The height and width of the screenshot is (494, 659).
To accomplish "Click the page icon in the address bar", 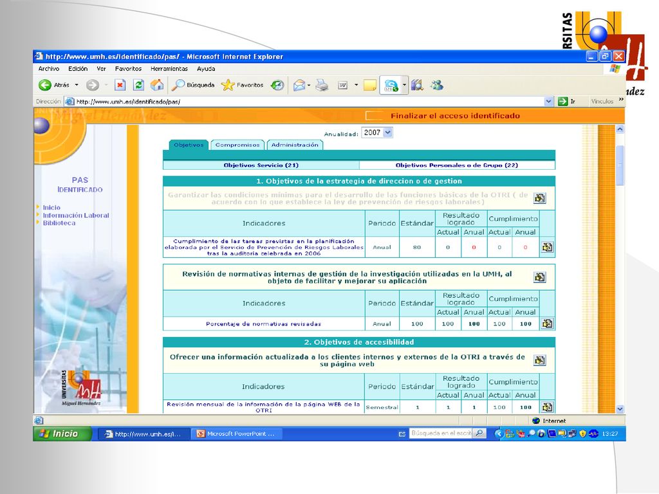I will pyautogui.click(x=70, y=101).
